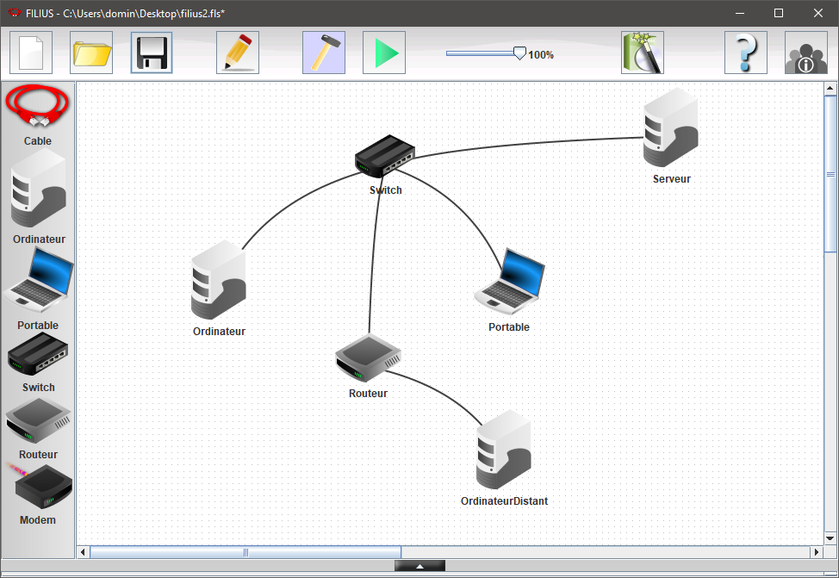Pick the Routeur component in the sidebar
This screenshot has height=578, width=839.
coord(38,420)
